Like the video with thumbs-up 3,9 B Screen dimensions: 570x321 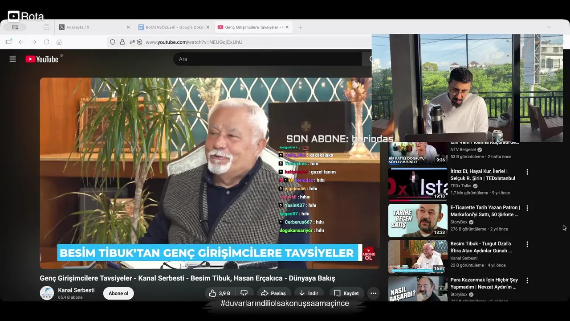(x=220, y=293)
